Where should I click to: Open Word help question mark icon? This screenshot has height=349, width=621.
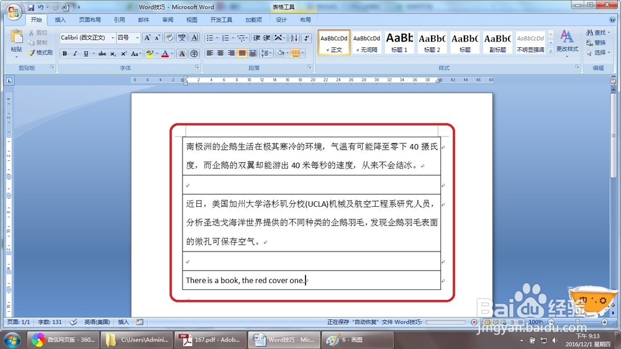[613, 19]
